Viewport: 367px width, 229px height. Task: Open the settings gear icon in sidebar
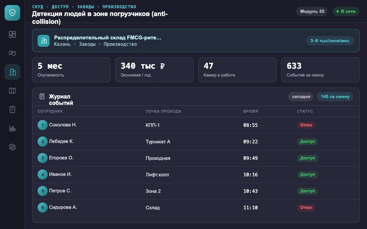pos(12,147)
